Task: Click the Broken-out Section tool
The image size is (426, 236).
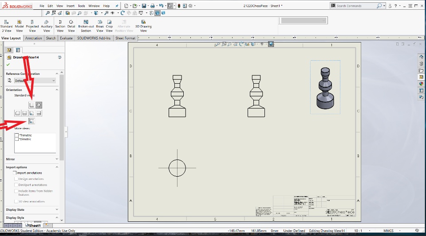Action: click(x=86, y=26)
